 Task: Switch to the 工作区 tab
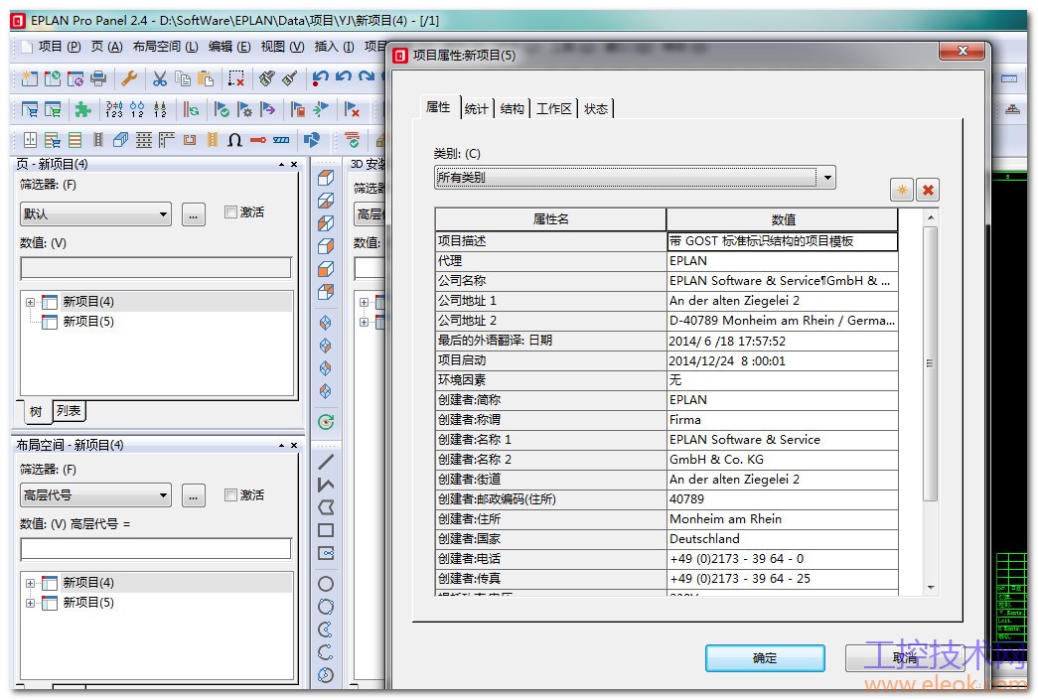[x=554, y=108]
